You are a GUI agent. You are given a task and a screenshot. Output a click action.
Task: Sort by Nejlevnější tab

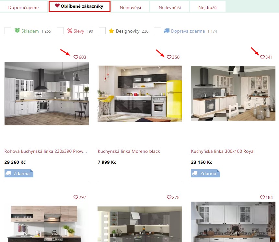coord(169,7)
